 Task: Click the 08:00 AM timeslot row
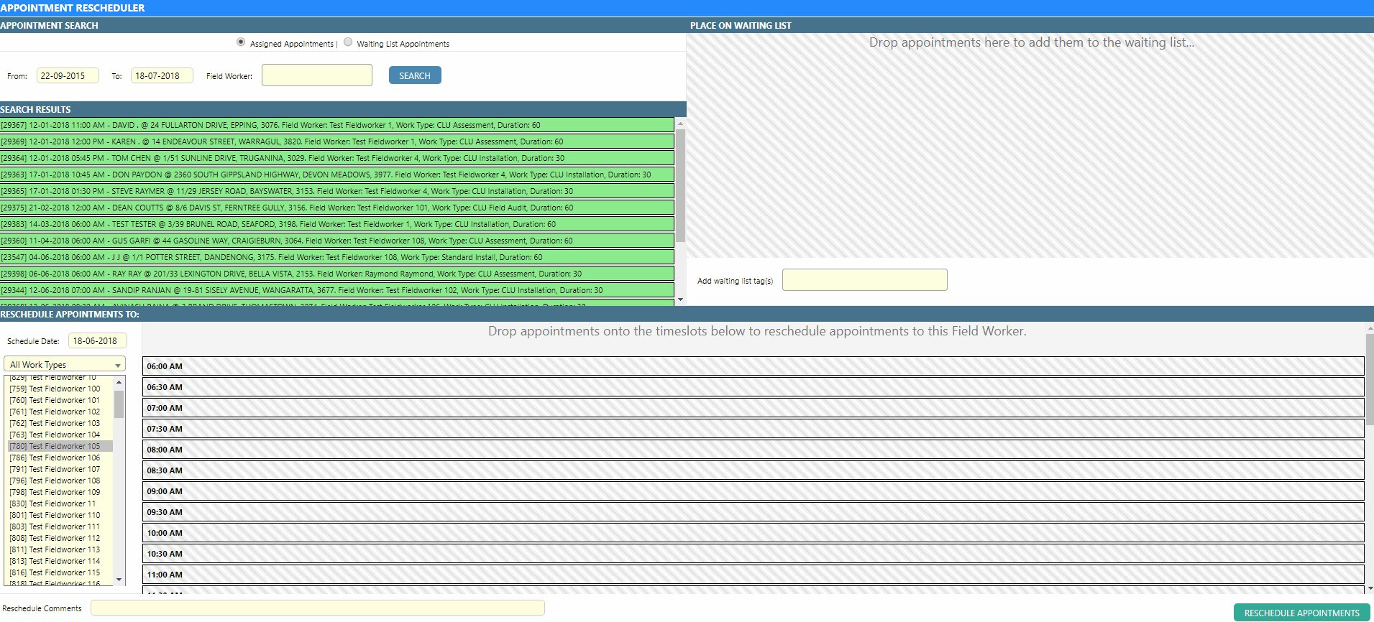point(753,450)
